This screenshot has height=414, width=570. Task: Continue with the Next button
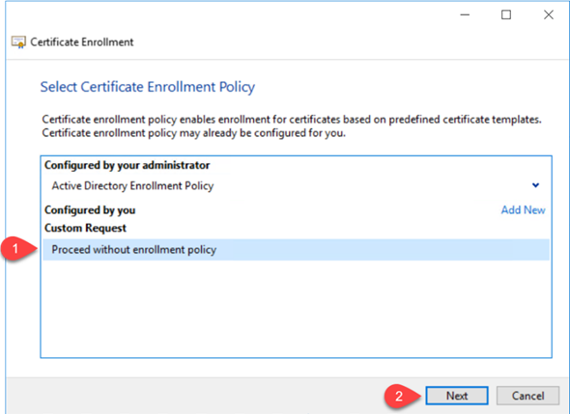coord(457,396)
